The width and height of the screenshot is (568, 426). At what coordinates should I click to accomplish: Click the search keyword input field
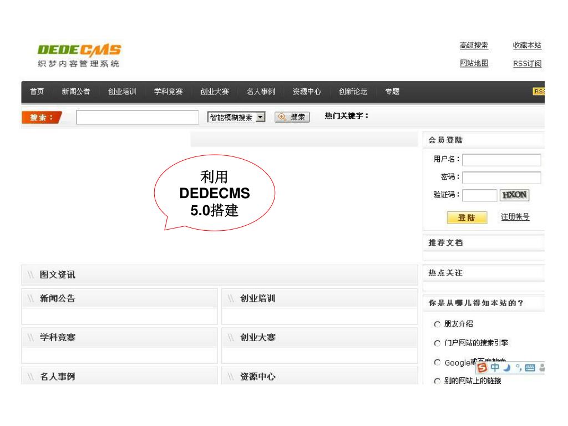pyautogui.click(x=138, y=118)
